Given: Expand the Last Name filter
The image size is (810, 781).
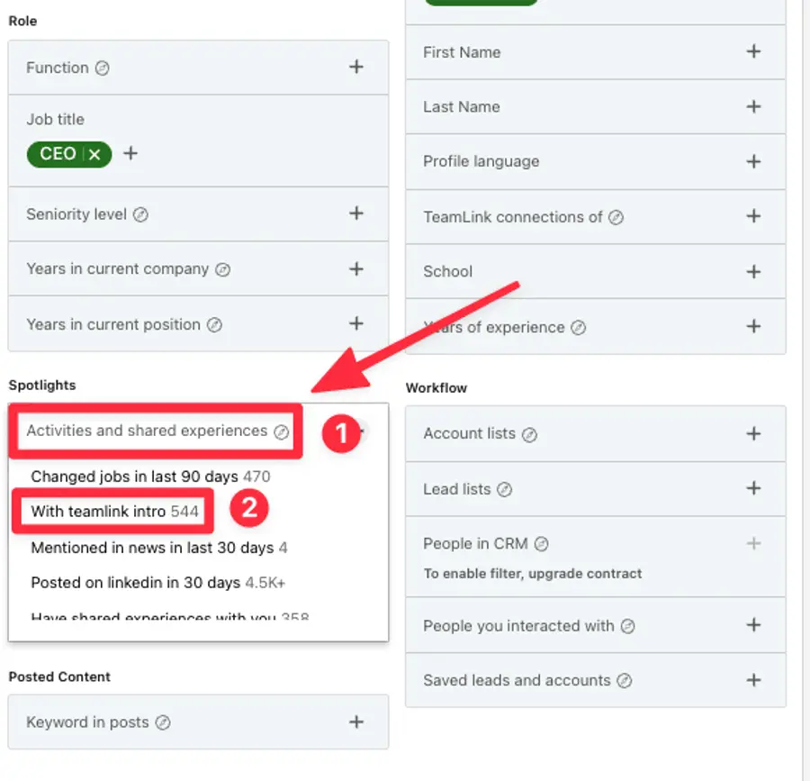Looking at the screenshot, I should 754,107.
